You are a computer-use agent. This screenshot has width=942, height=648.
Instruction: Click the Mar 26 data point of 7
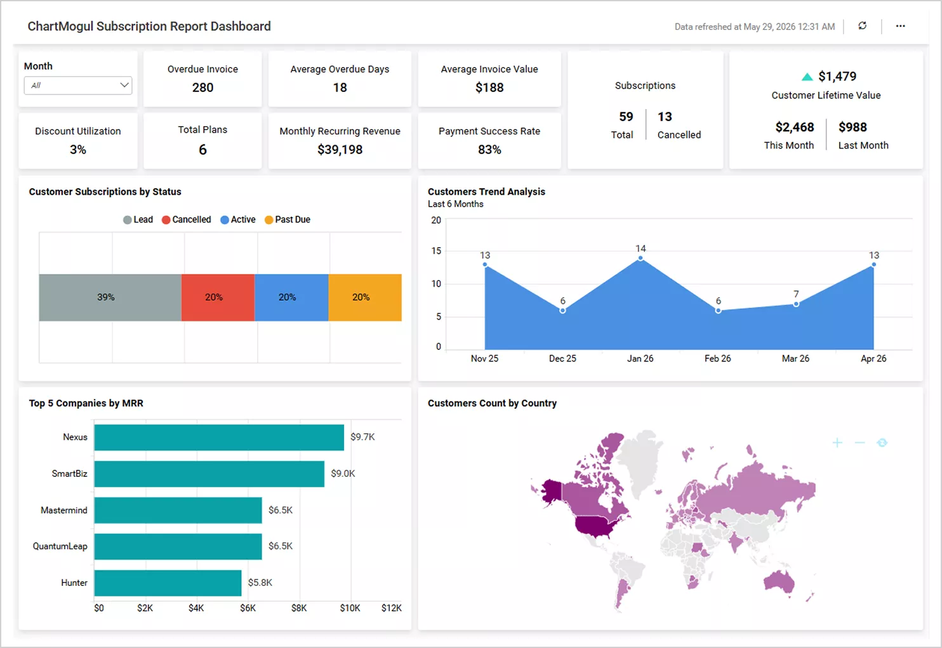[796, 304]
